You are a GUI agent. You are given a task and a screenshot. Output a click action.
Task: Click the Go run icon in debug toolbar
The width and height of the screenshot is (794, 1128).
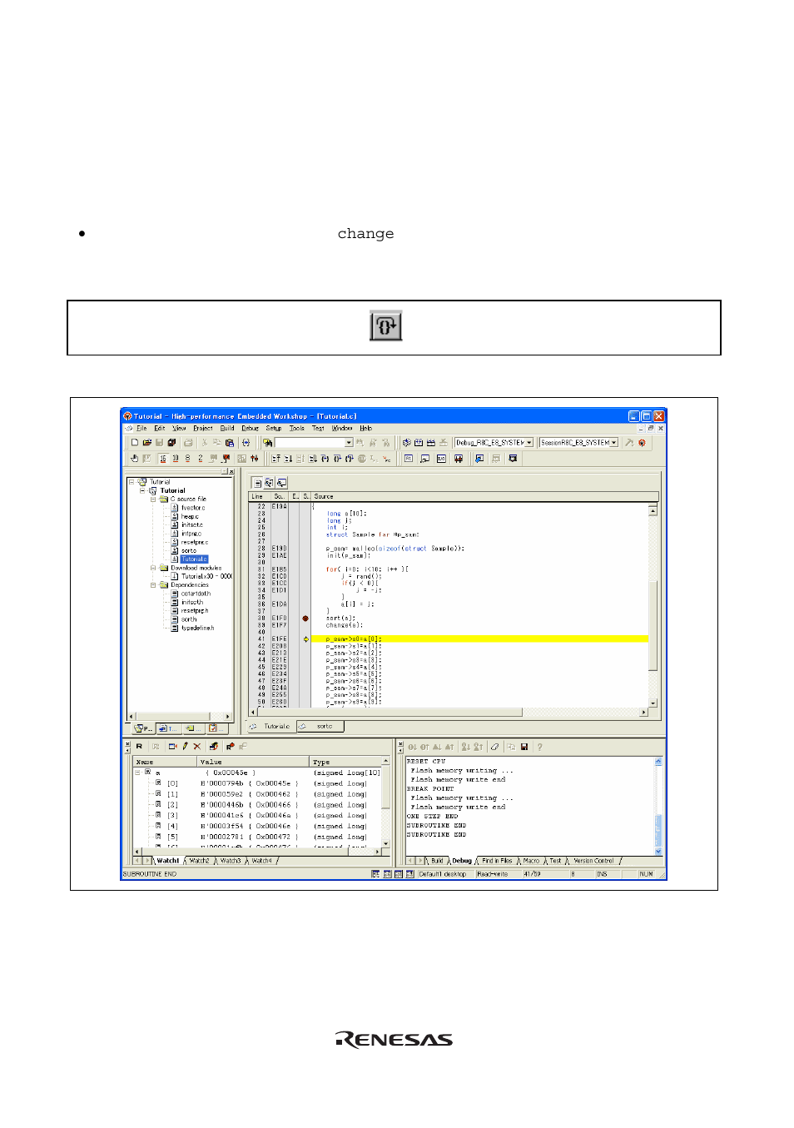288,459
